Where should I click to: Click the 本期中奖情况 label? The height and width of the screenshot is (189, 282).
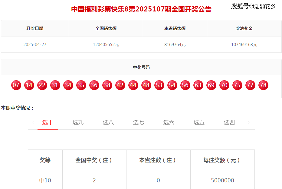click(18, 108)
